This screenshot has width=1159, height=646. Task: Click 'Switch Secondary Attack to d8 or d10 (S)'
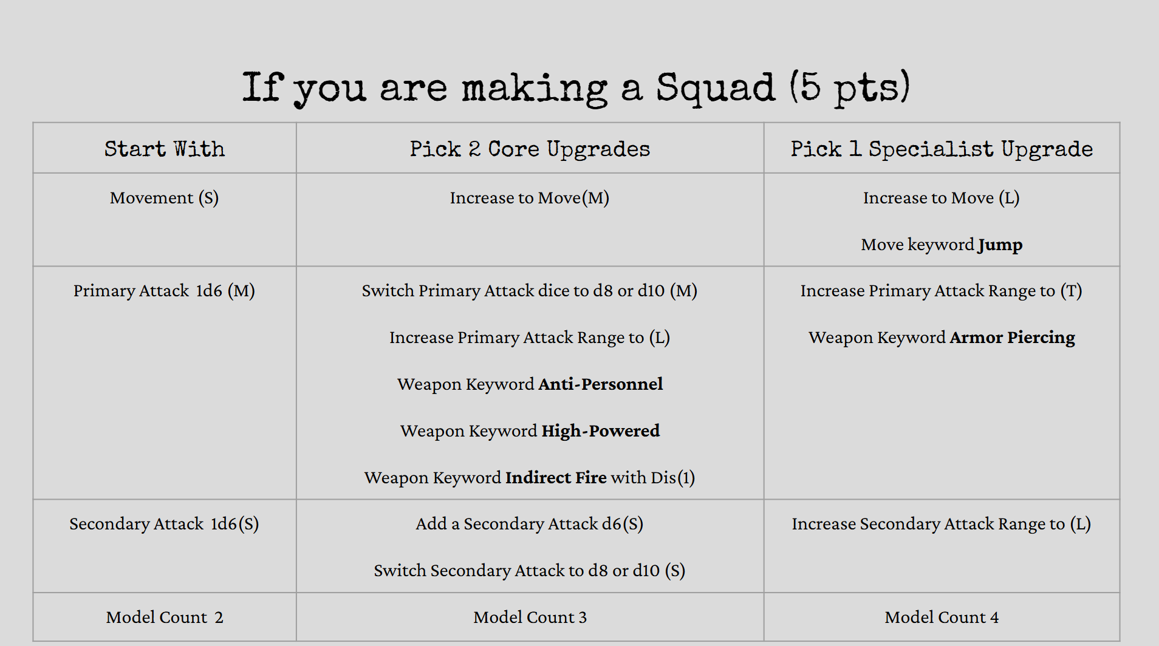point(530,571)
